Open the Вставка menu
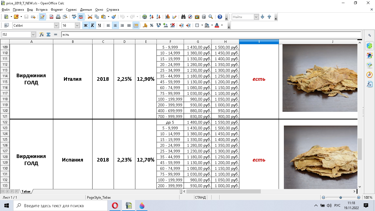 (x=42, y=10)
